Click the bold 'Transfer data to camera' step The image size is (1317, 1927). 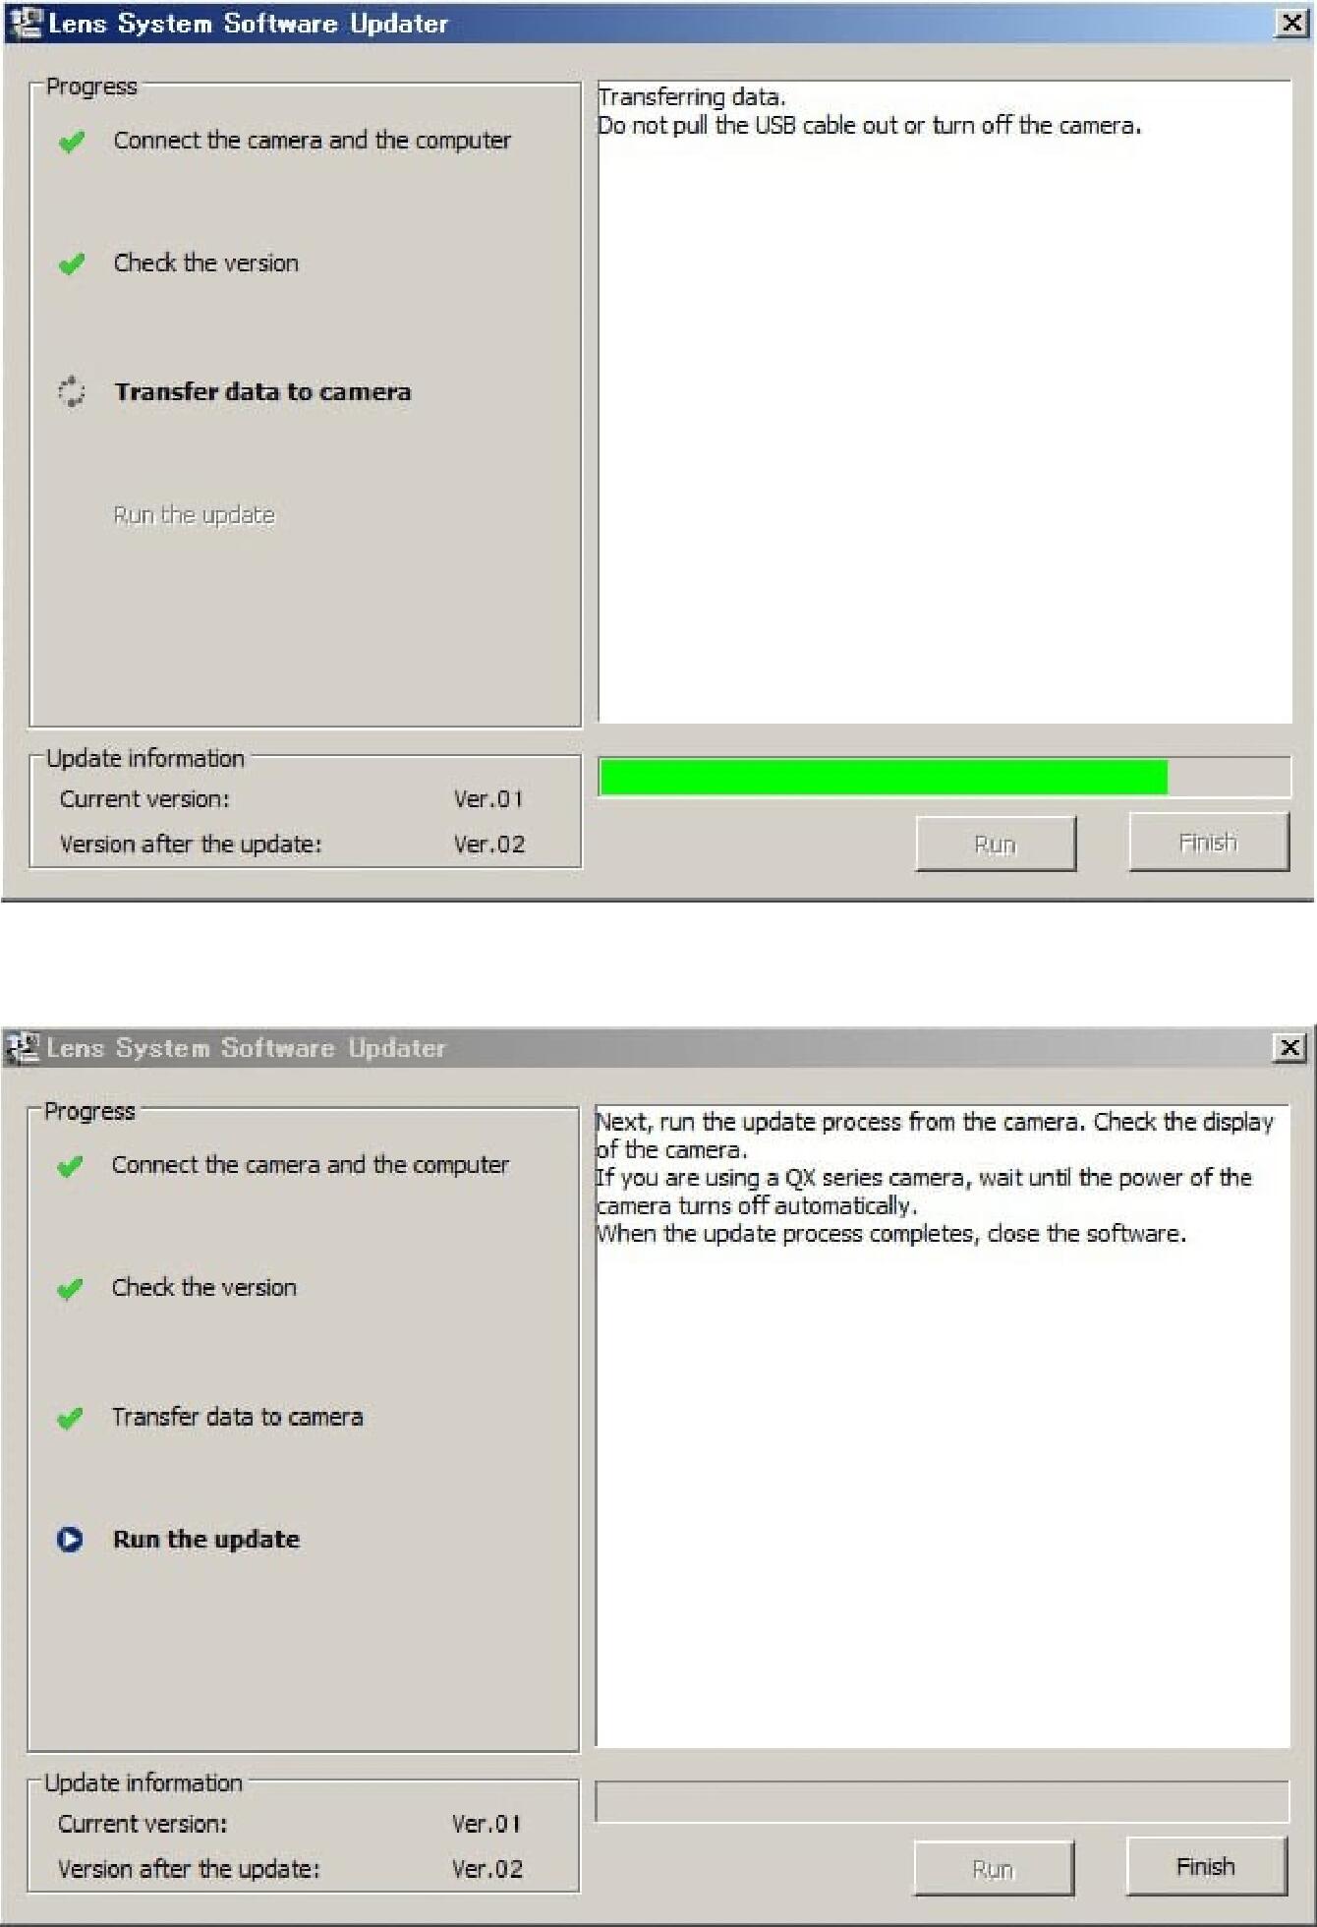[x=262, y=391]
